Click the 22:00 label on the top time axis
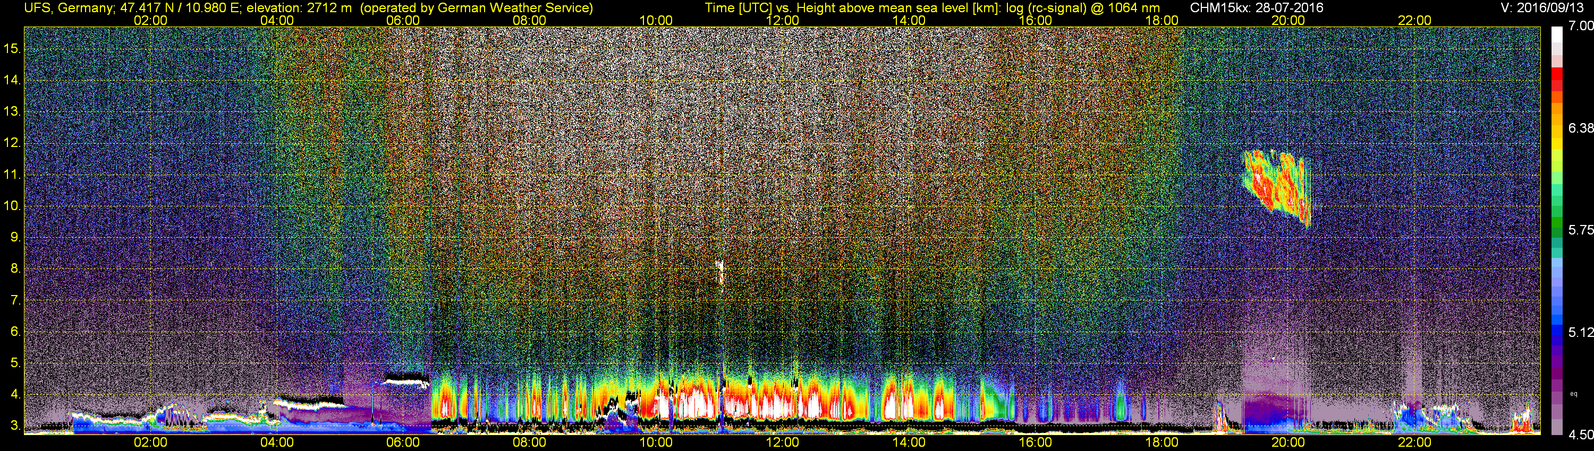Viewport: 1594px width, 451px height. click(1414, 20)
